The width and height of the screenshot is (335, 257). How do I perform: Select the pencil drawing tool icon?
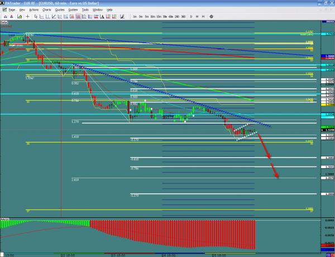tap(122, 17)
